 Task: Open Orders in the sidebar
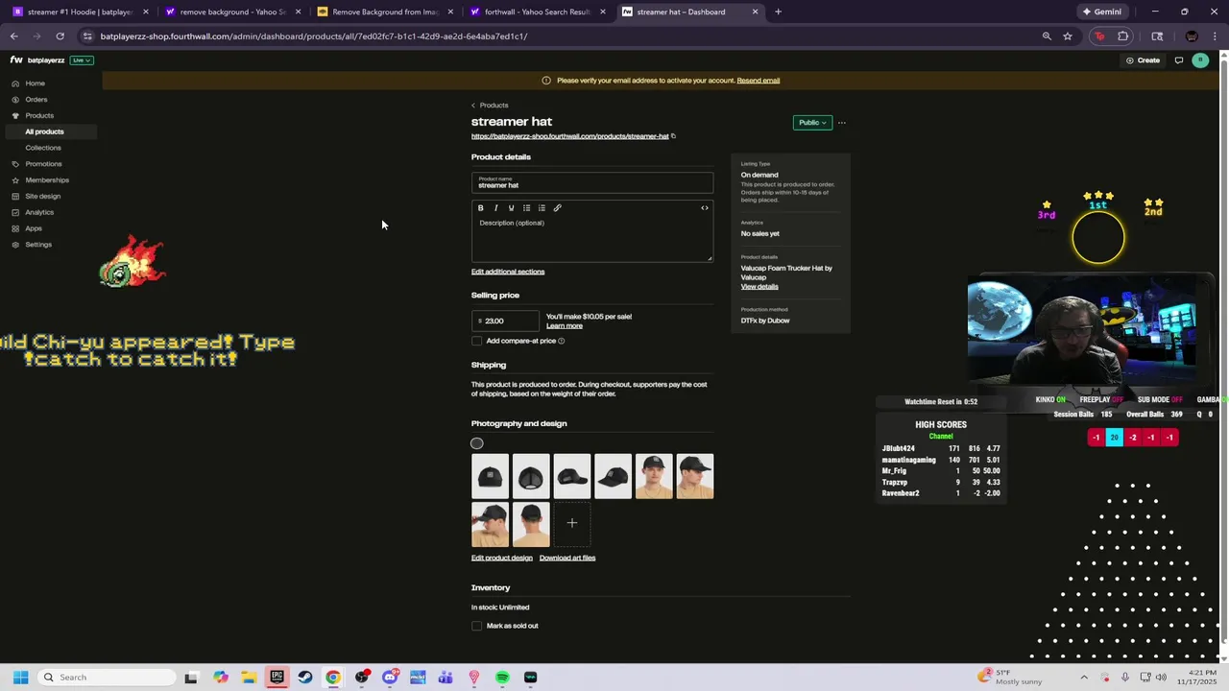pos(36,100)
